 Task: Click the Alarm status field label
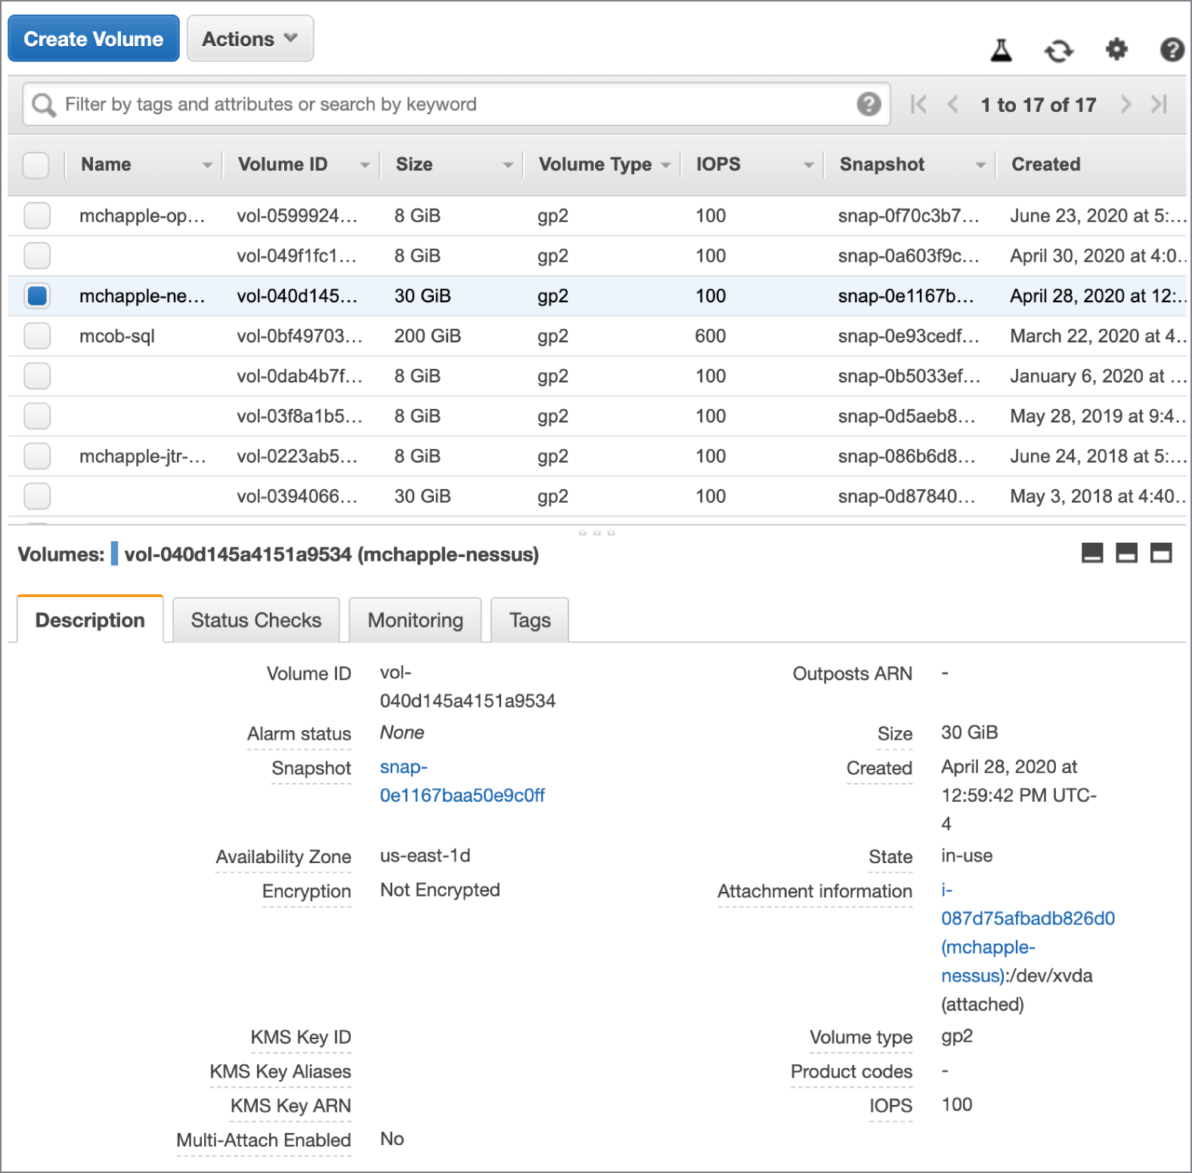(299, 734)
